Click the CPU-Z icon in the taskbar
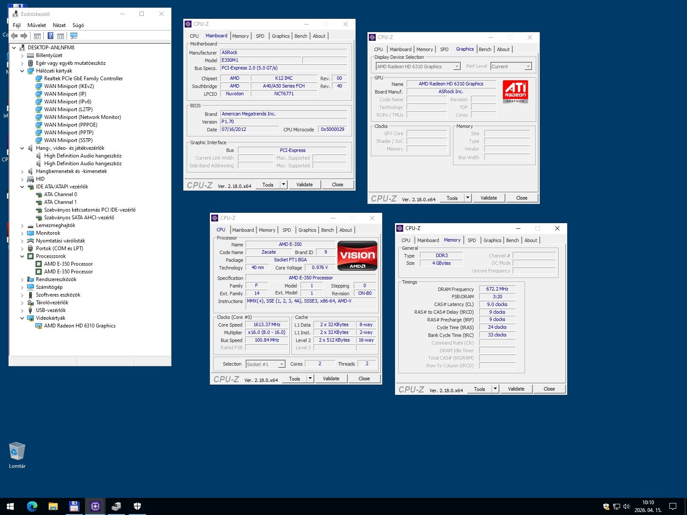687x515 pixels. 95,506
